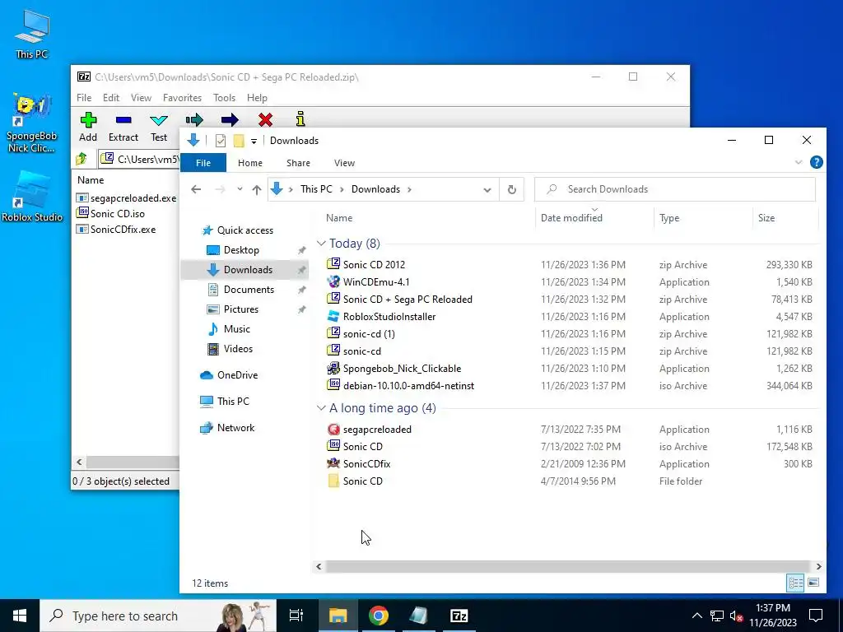
Task: Click the Search Downloads field
Action: click(x=675, y=189)
